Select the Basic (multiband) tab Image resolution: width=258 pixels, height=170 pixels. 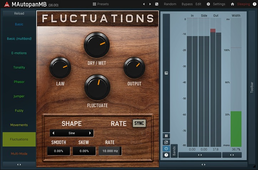19,39
